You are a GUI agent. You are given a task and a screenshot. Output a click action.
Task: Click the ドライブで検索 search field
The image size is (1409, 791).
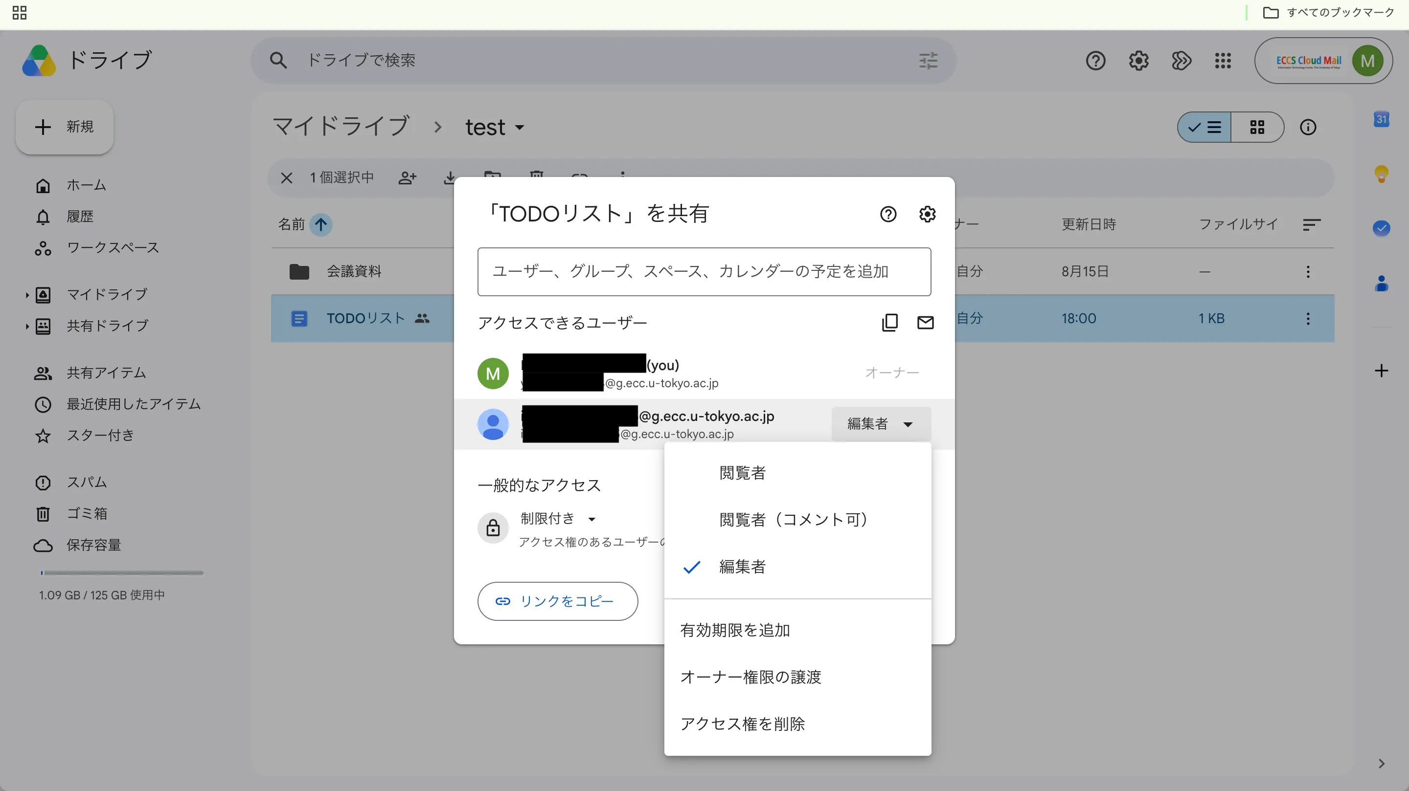[x=603, y=60]
